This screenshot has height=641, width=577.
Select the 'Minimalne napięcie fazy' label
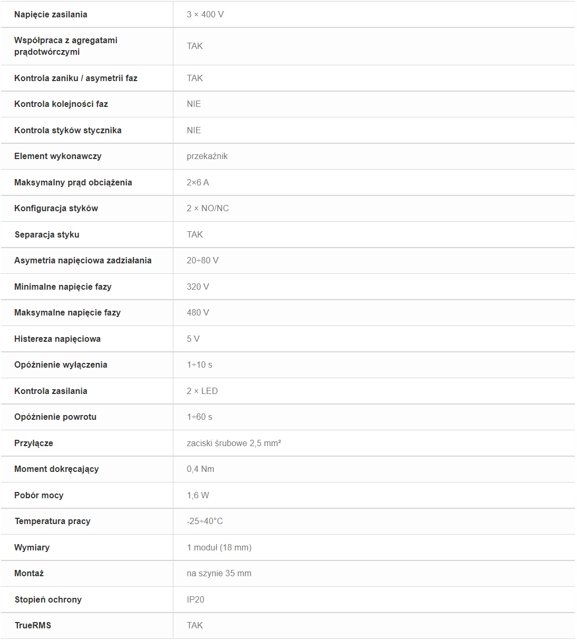63,287
